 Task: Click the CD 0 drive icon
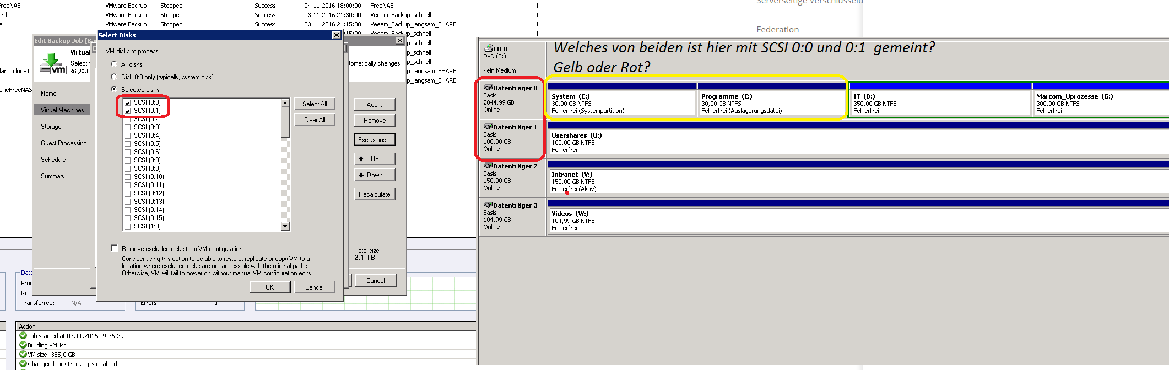(488, 48)
